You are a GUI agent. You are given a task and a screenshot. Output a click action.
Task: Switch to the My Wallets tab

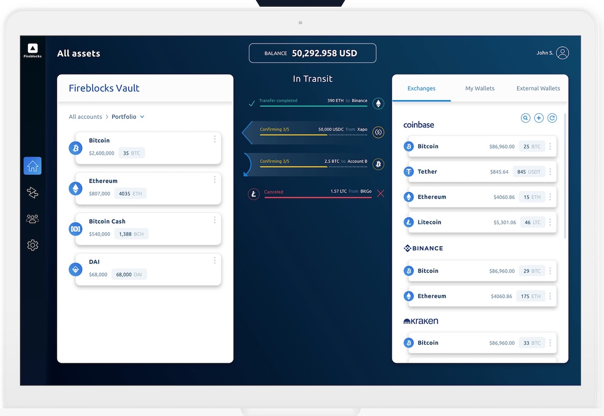click(480, 89)
